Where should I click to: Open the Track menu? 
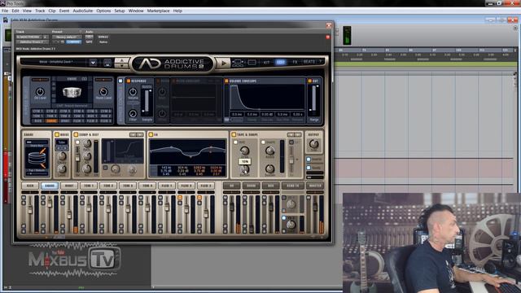[x=40, y=11]
